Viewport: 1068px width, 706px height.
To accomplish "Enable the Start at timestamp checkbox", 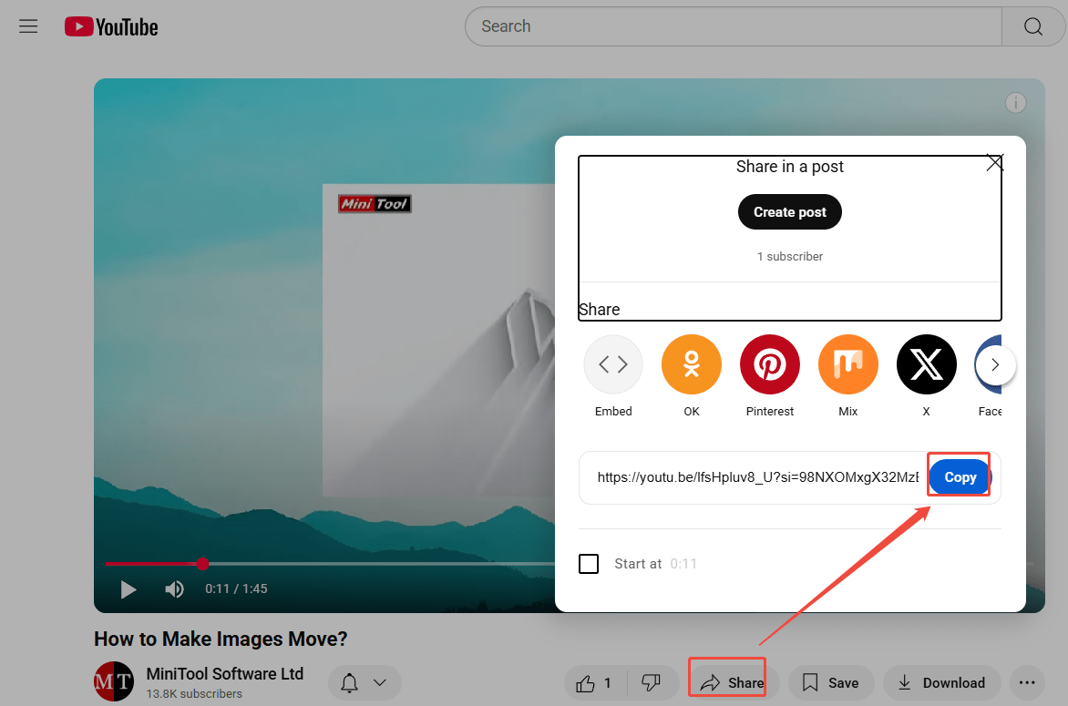I will [x=589, y=563].
